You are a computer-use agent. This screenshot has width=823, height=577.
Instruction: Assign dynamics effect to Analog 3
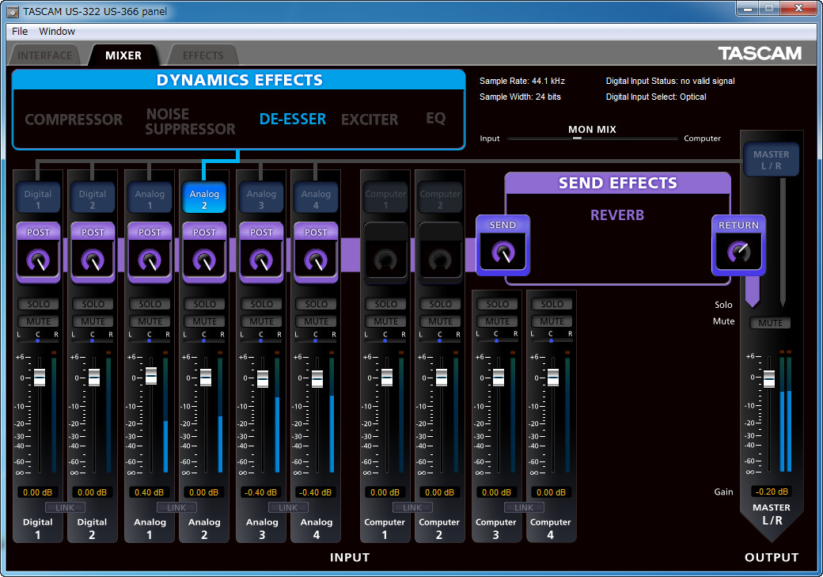click(x=261, y=197)
